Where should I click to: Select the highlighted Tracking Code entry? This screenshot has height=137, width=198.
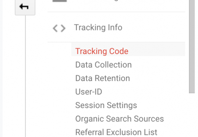coord(102,51)
